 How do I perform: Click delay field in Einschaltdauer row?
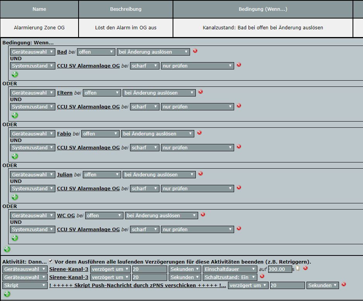[x=149, y=269]
